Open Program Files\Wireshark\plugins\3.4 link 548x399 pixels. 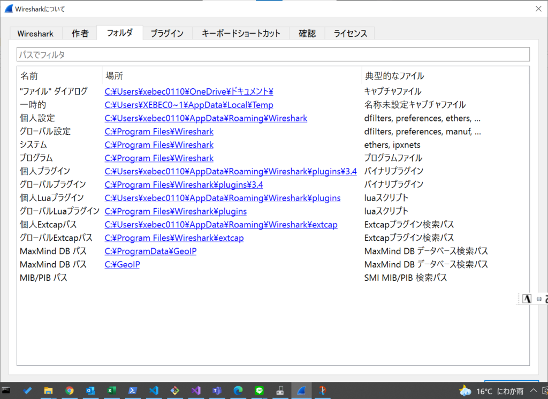click(184, 185)
